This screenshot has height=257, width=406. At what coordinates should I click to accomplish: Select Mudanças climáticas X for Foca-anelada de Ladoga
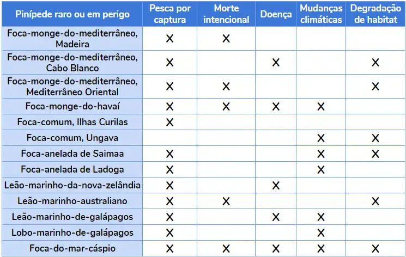[321, 169]
